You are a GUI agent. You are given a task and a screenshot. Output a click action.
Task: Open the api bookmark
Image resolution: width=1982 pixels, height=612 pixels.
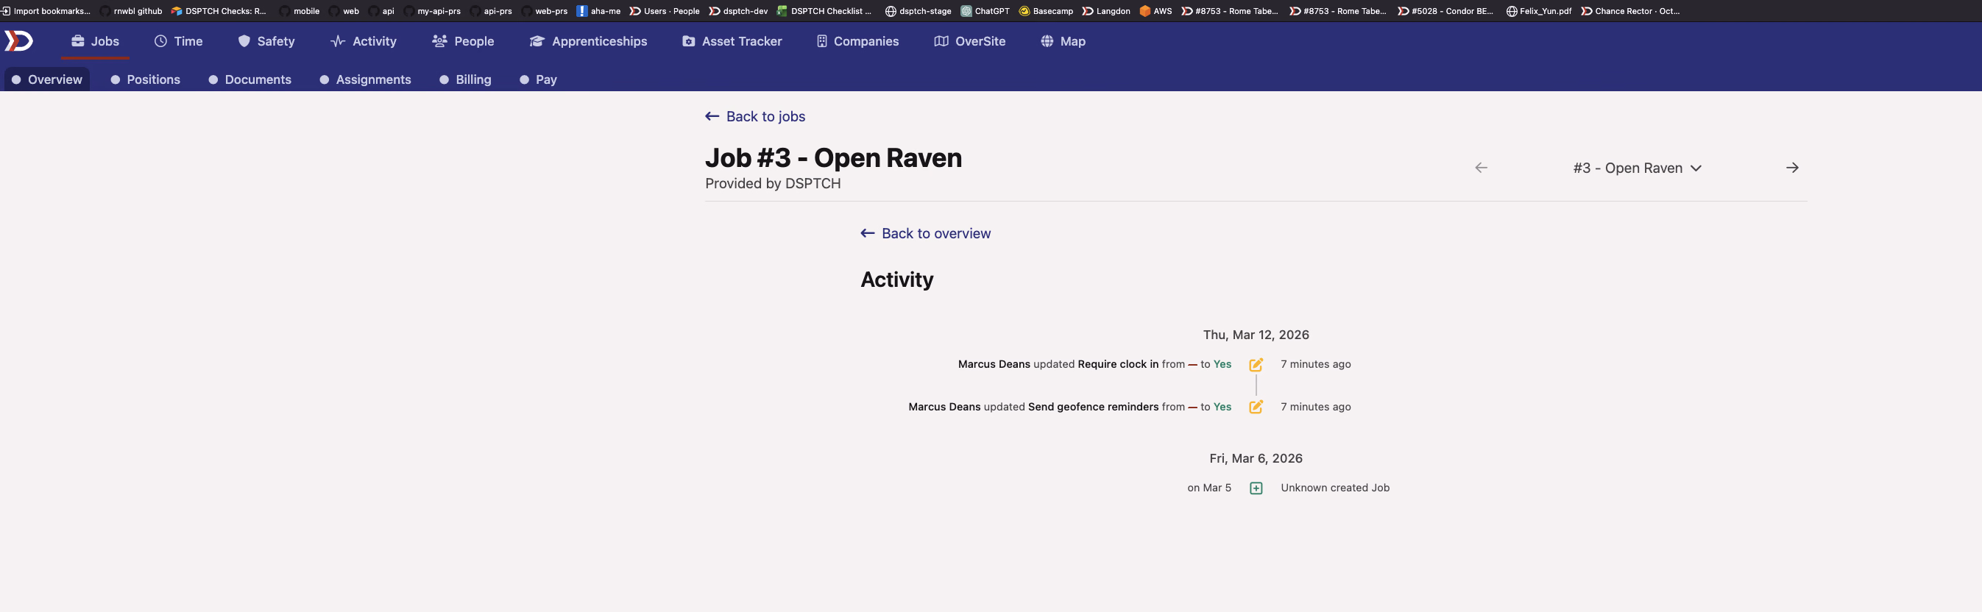(382, 11)
